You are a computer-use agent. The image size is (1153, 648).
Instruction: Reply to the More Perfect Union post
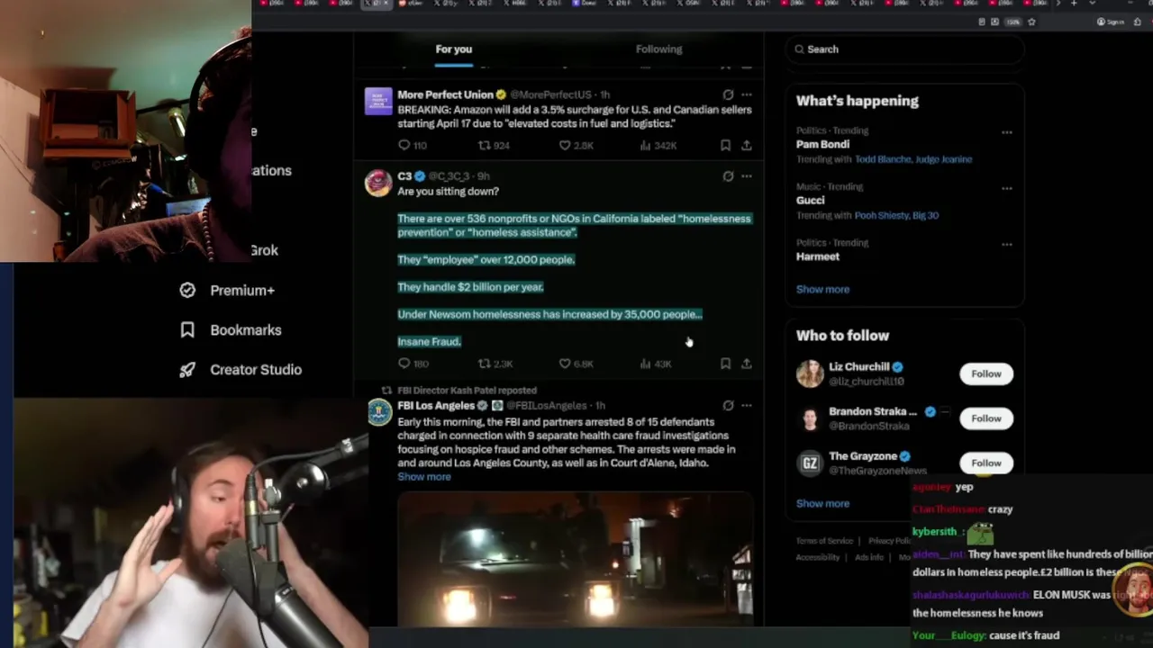pos(413,145)
